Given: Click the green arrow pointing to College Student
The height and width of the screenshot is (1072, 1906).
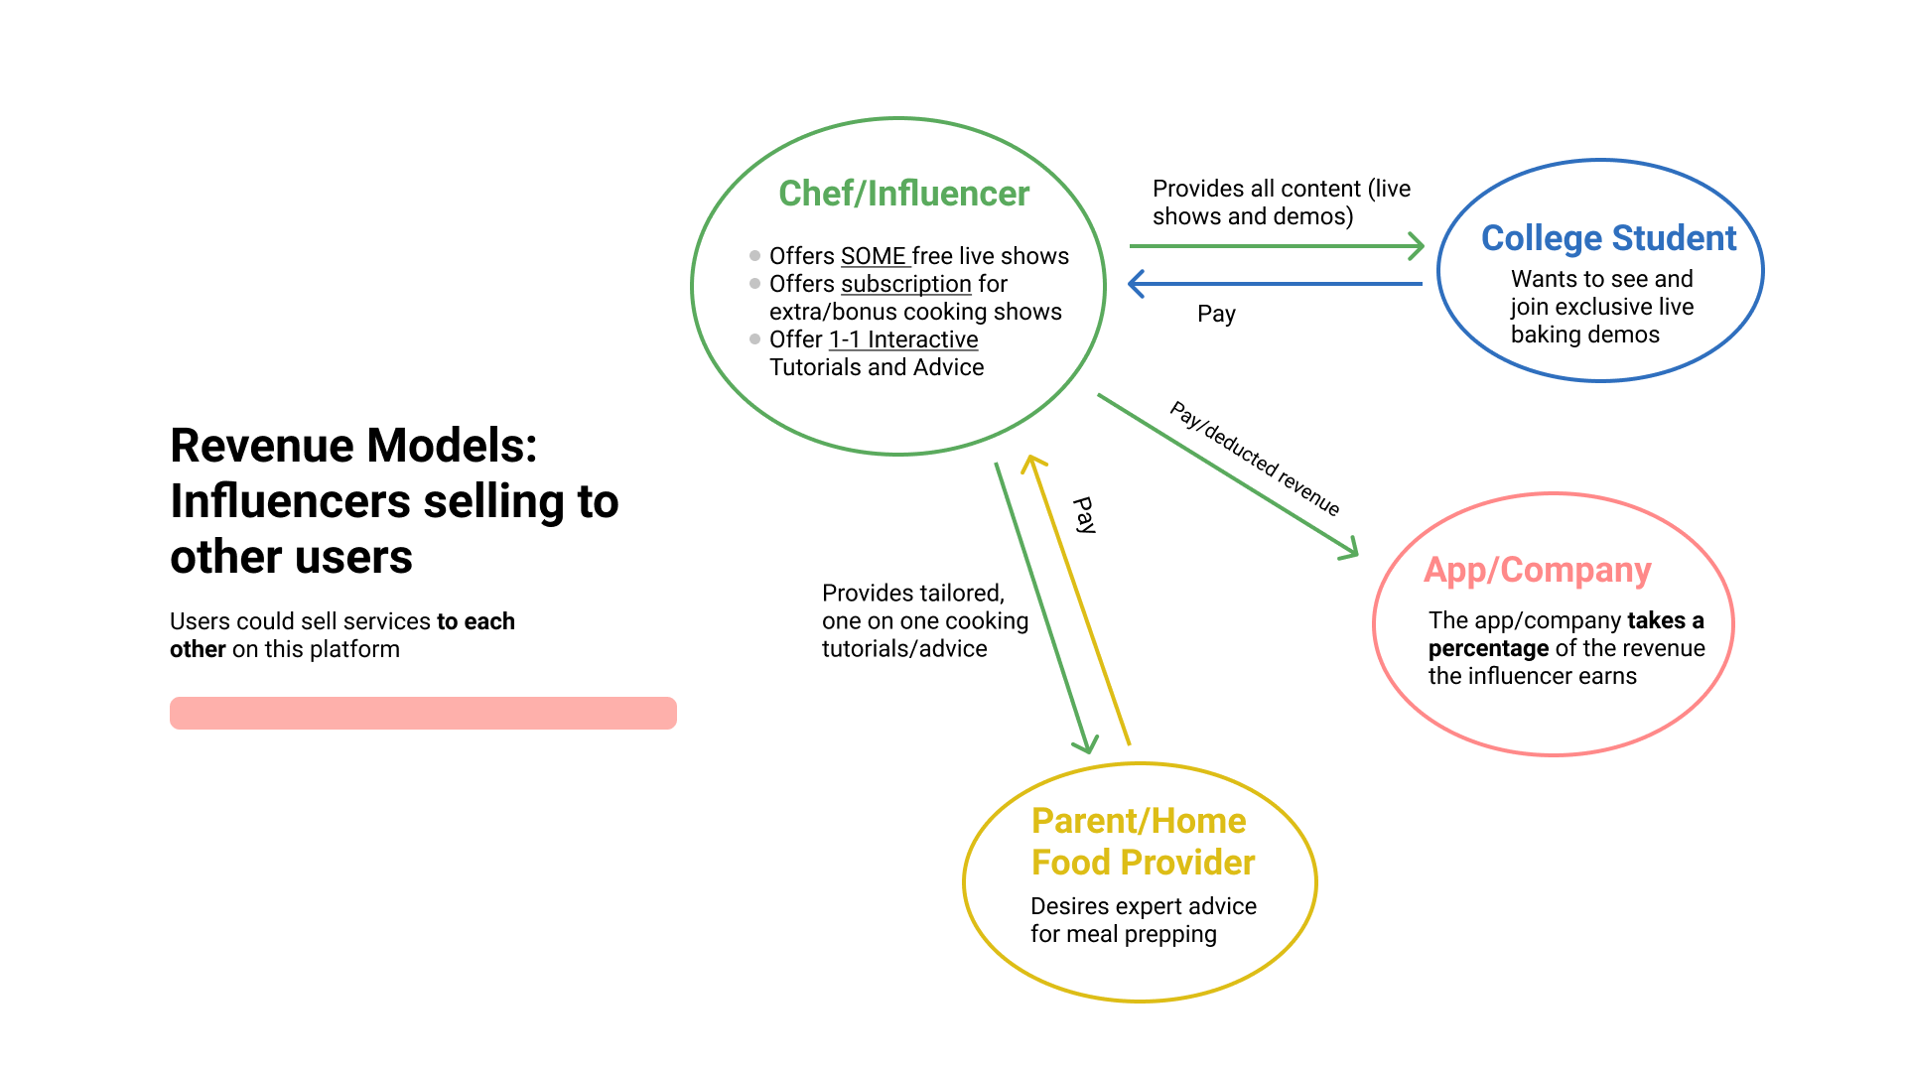Looking at the screenshot, I should tap(1277, 246).
